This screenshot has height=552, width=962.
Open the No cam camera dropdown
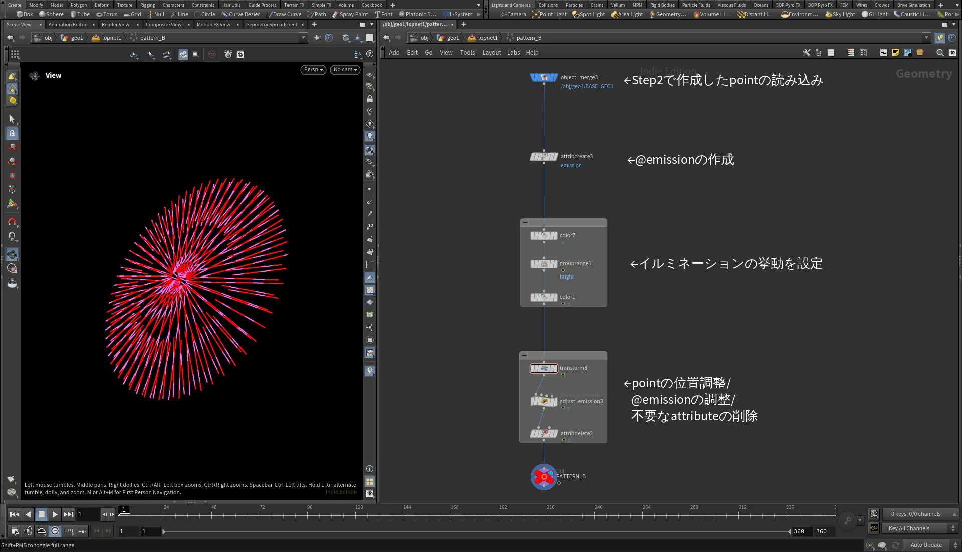point(345,70)
